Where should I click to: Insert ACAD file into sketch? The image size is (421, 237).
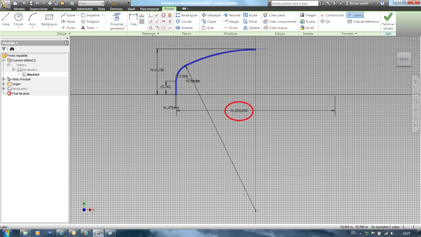coord(307,28)
